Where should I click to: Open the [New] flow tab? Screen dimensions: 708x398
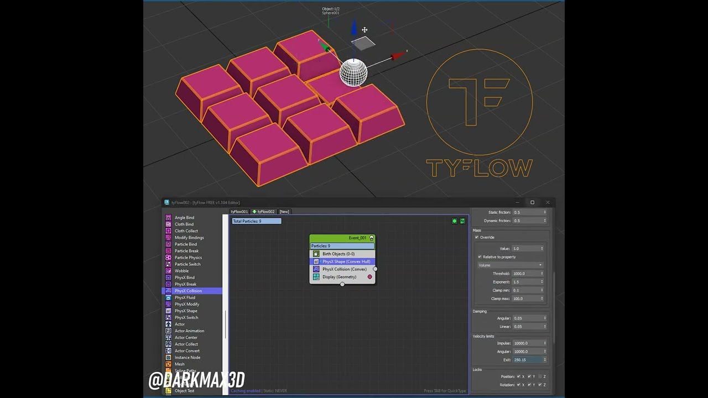point(284,212)
